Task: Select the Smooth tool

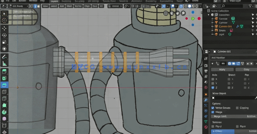Action: [x=4, y=119]
